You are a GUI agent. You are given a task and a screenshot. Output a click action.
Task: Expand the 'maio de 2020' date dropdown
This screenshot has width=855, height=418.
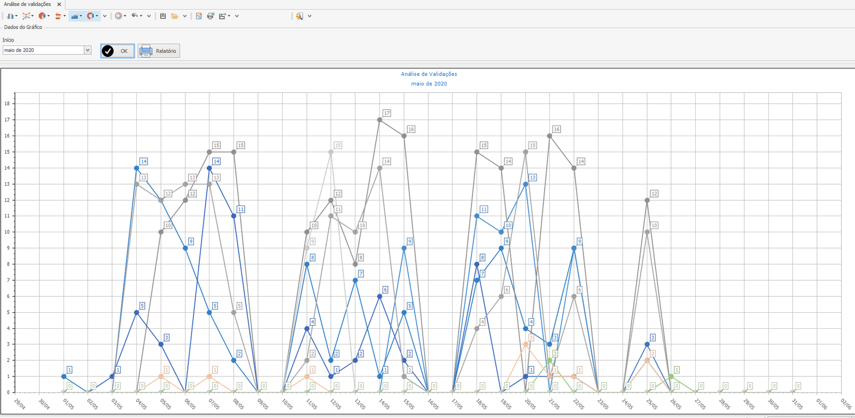88,50
